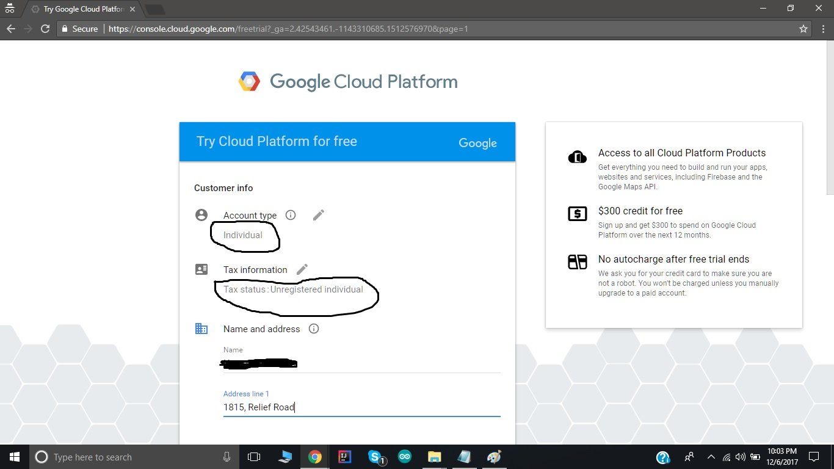Click 'Try Cloud Platform for free' header
834x469 pixels.
[x=277, y=141]
